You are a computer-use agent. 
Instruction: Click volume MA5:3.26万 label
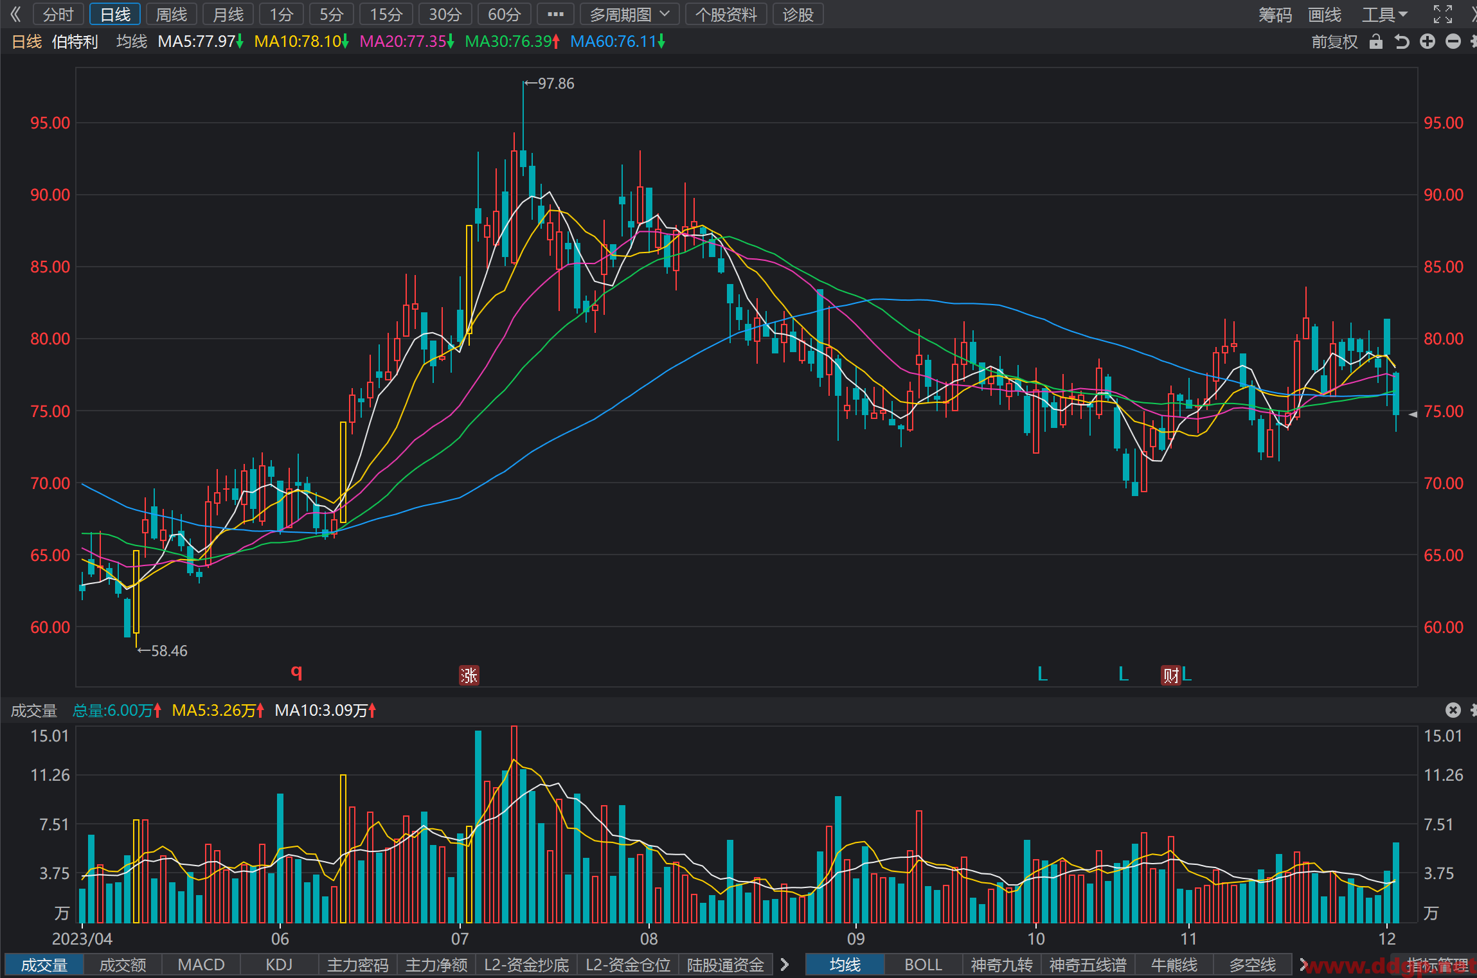click(x=219, y=711)
